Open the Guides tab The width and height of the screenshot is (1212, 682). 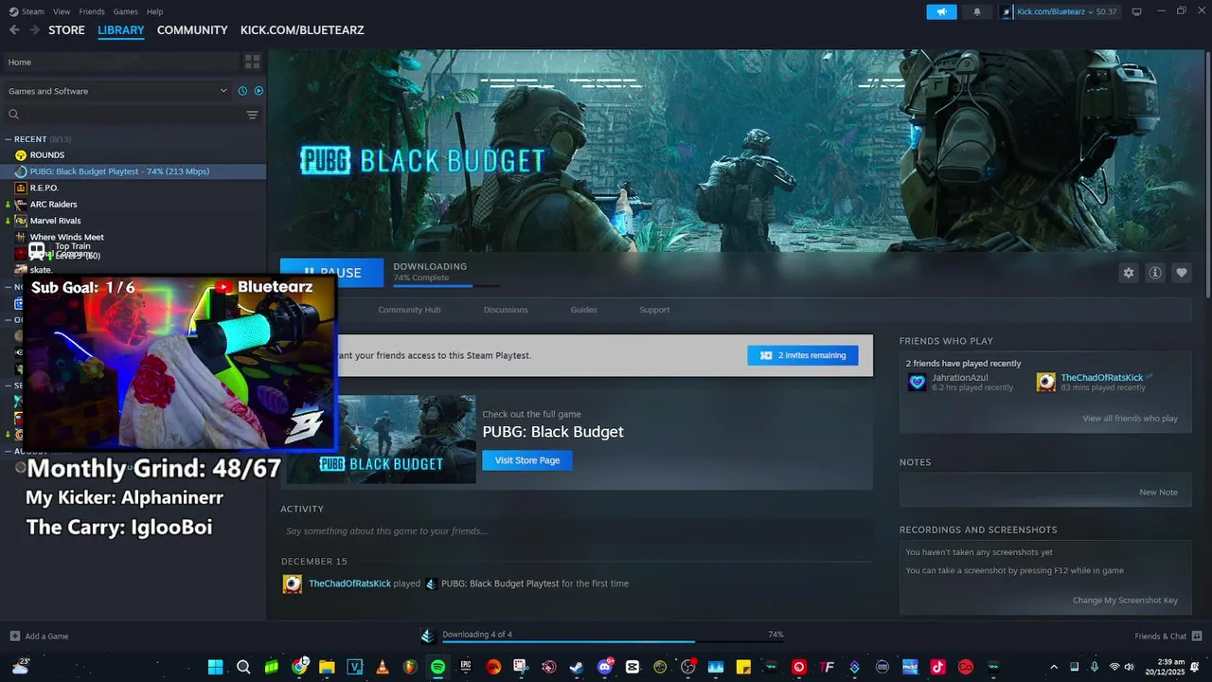tap(583, 310)
